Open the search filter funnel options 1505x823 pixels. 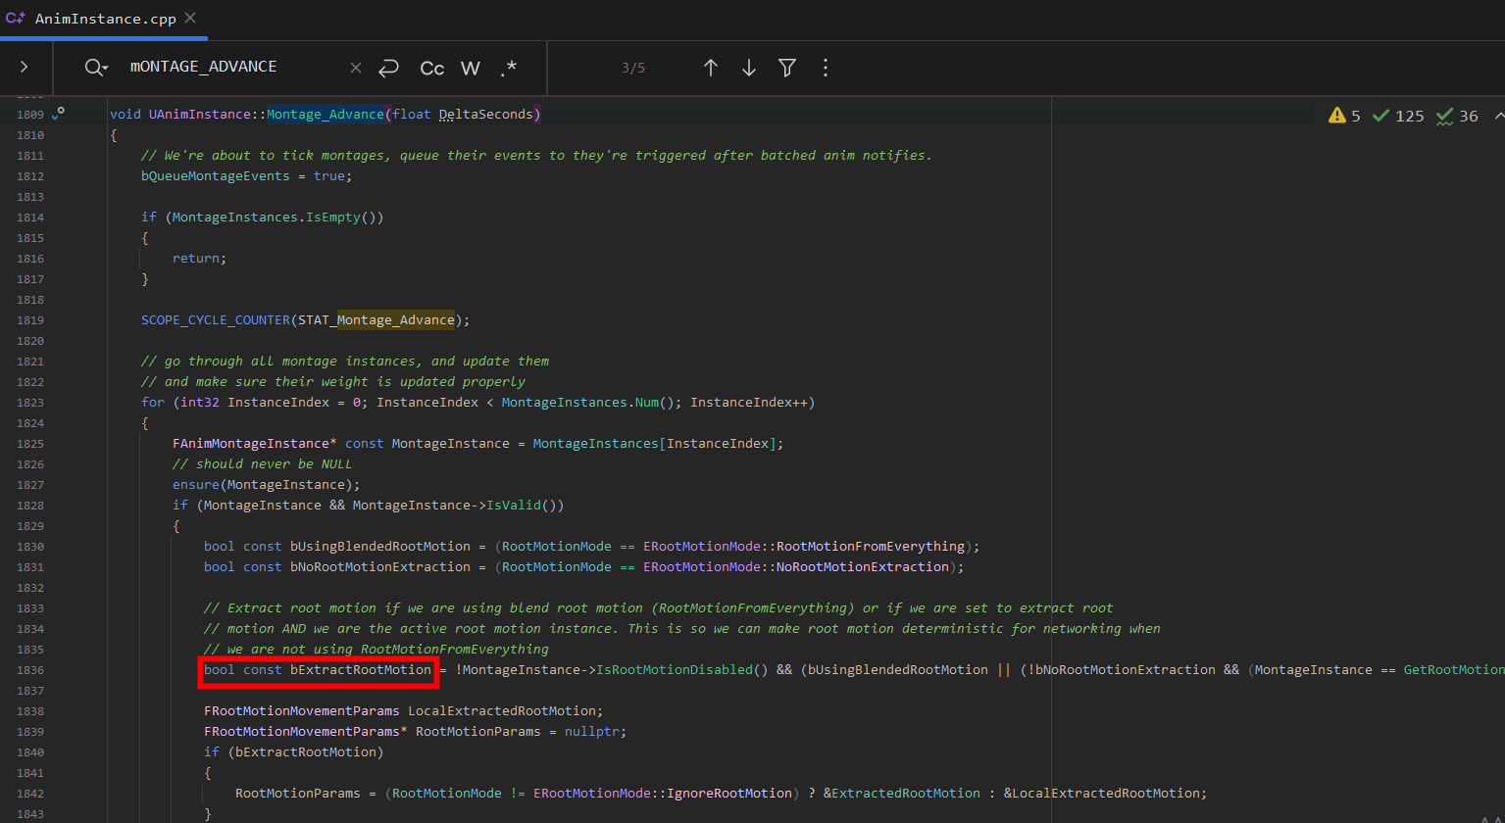[787, 68]
